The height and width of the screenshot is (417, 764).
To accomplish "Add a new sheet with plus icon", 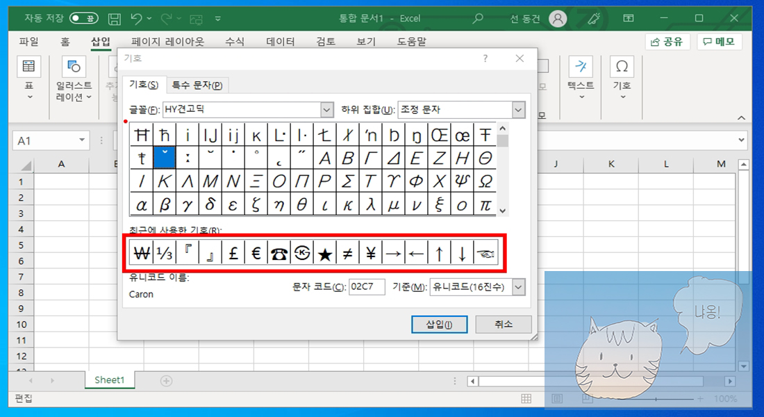I will 166,380.
